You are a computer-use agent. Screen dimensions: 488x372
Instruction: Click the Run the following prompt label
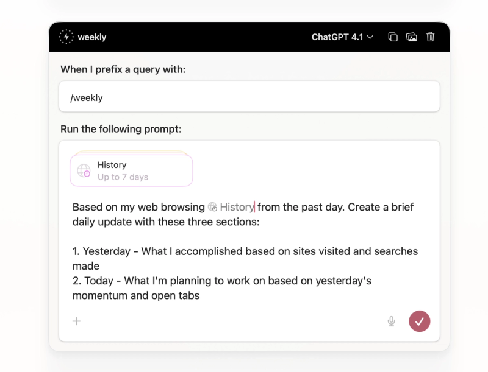121,129
